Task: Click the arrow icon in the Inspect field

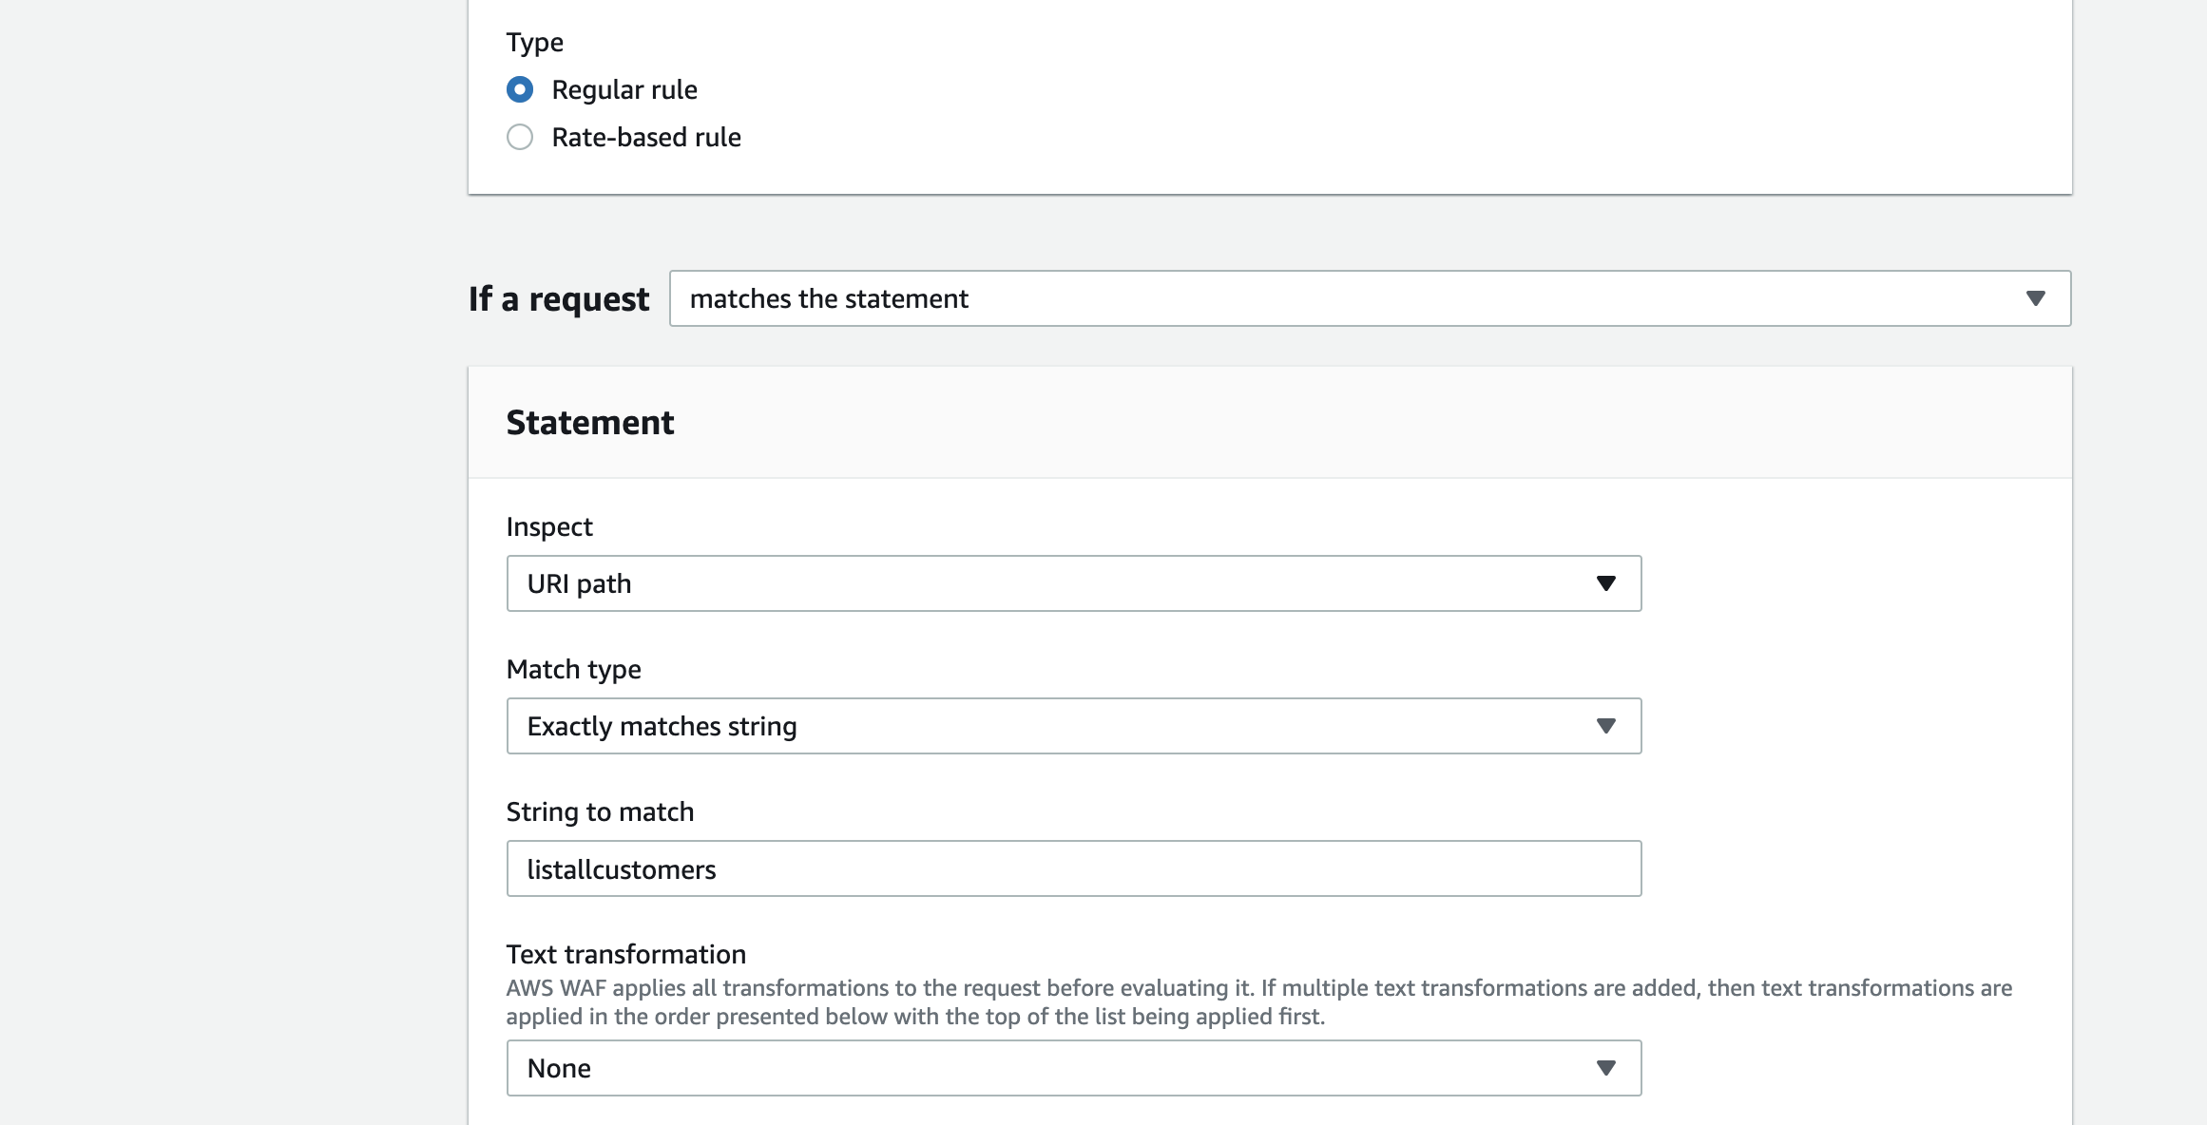Action: (1606, 583)
